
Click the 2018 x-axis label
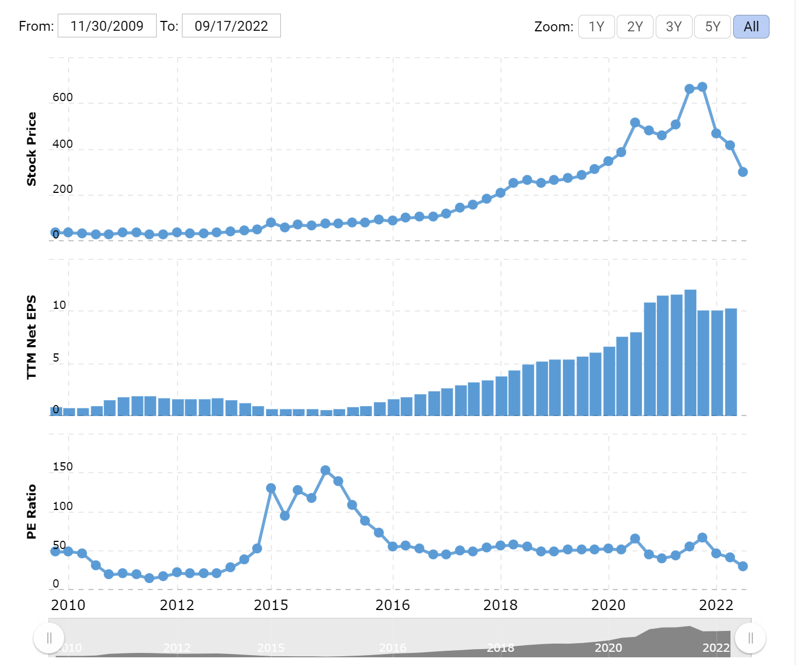coord(500,605)
